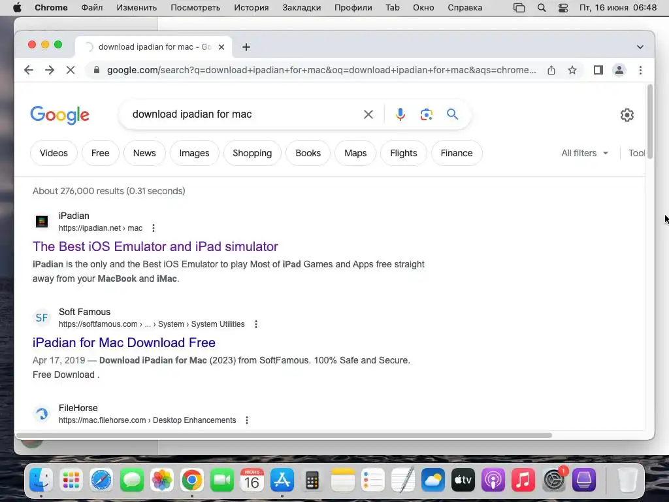This screenshot has height=502, width=669.
Task: Open more options for iPadian result
Action: tap(153, 228)
